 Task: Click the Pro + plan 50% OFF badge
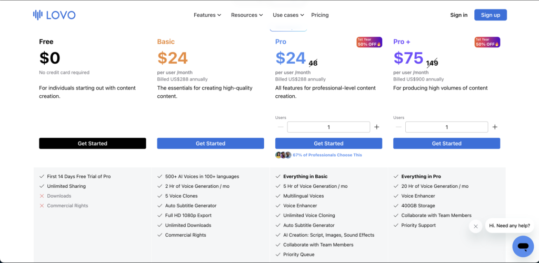[487, 42]
